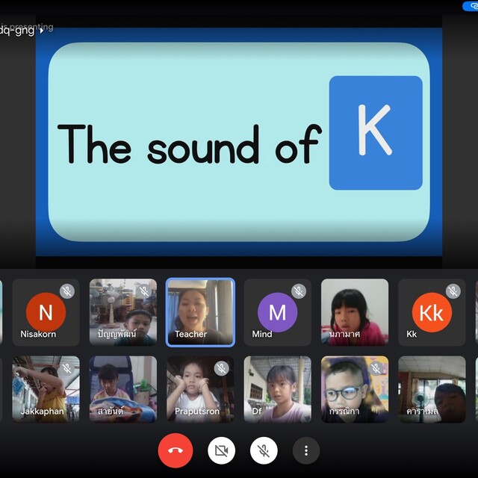
Task: Click muted mic icon on Nisakorn tile
Action: 67,291
